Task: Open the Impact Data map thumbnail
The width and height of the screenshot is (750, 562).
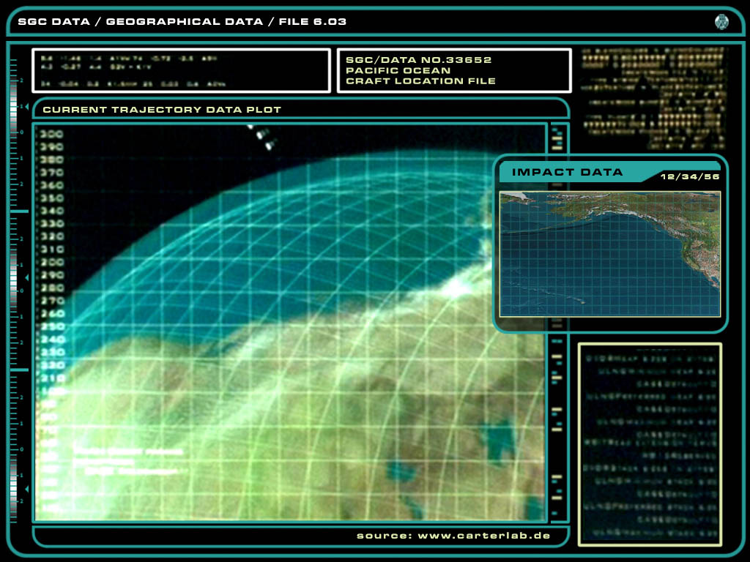Action: tap(610, 254)
